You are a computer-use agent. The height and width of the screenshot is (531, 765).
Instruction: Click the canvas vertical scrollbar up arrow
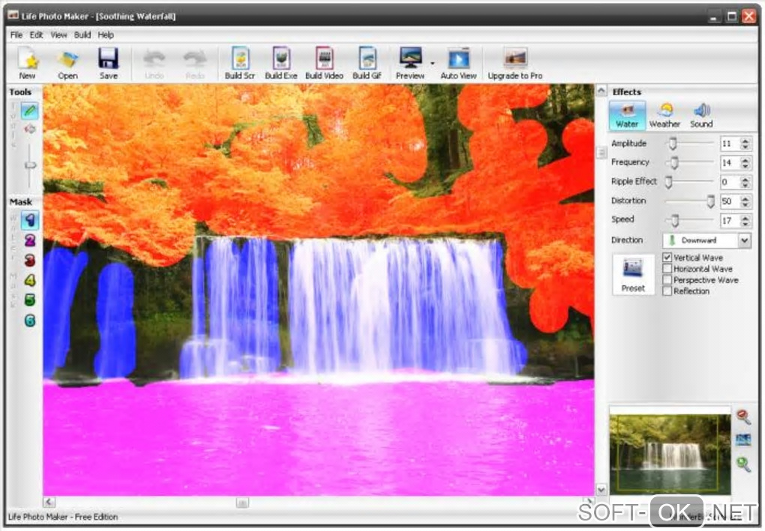coord(601,91)
